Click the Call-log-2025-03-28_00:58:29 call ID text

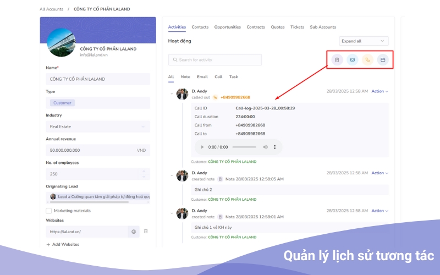[x=265, y=108]
